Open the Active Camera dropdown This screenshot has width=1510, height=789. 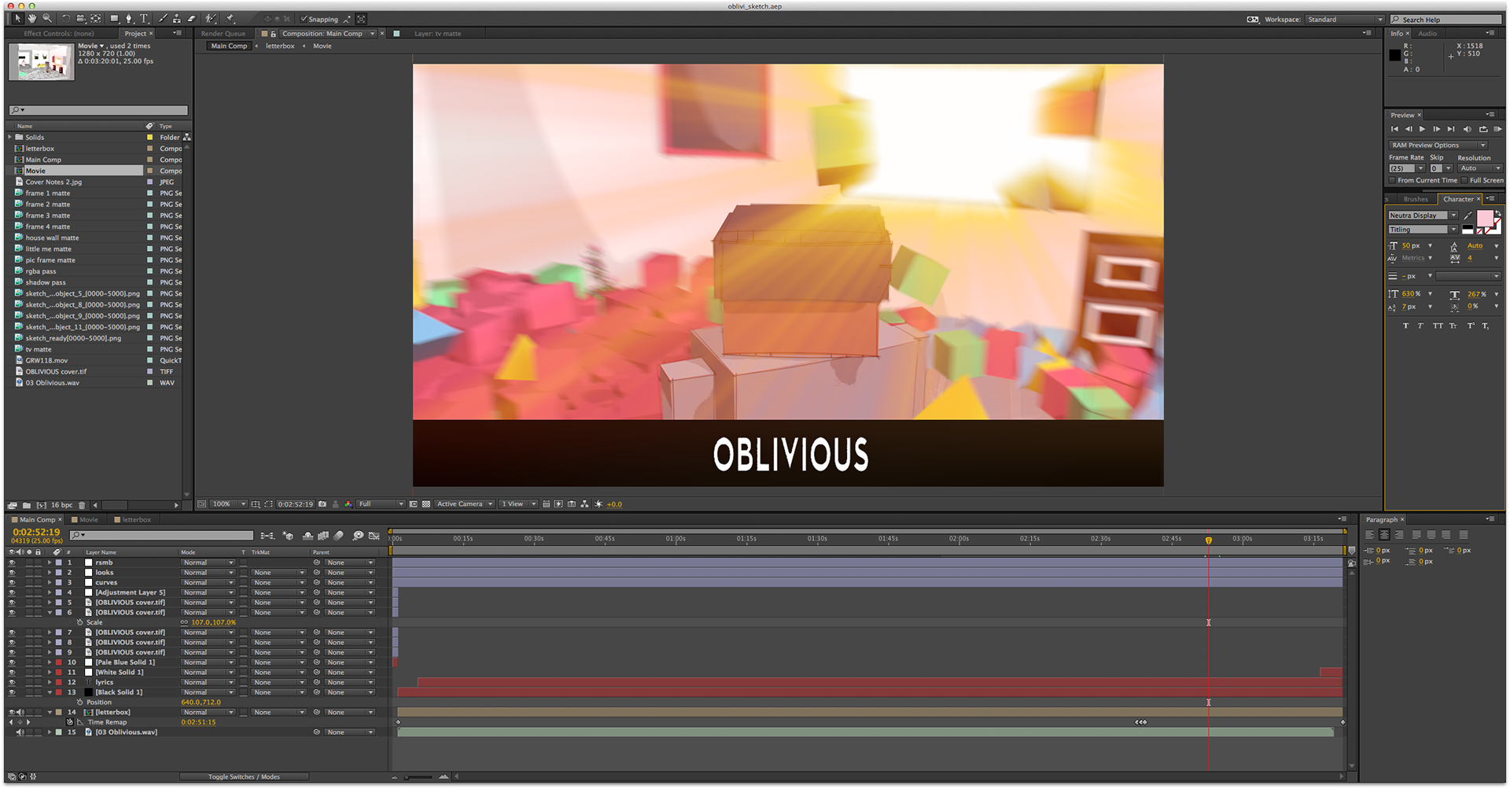click(465, 504)
